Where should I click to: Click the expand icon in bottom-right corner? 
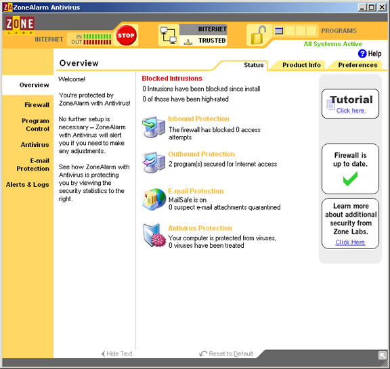[383, 355]
